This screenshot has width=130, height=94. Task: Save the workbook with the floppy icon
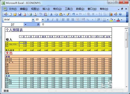click(x=20, y=14)
